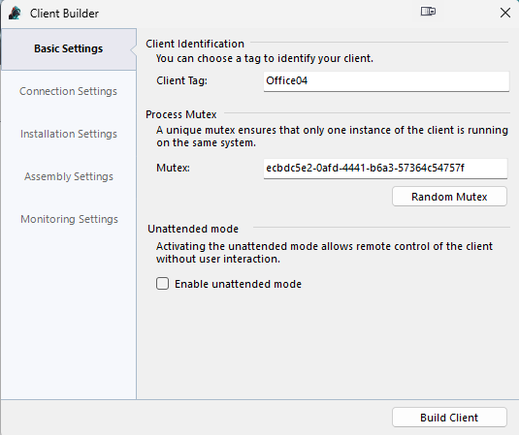
Task: Click 'You can choose a tag' description
Action: coord(265,58)
